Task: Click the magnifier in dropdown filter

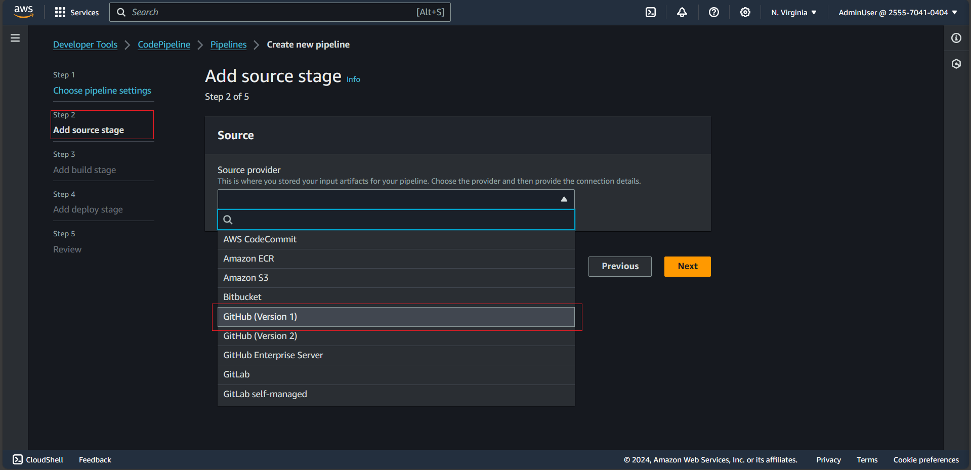Action: pyautogui.click(x=228, y=220)
